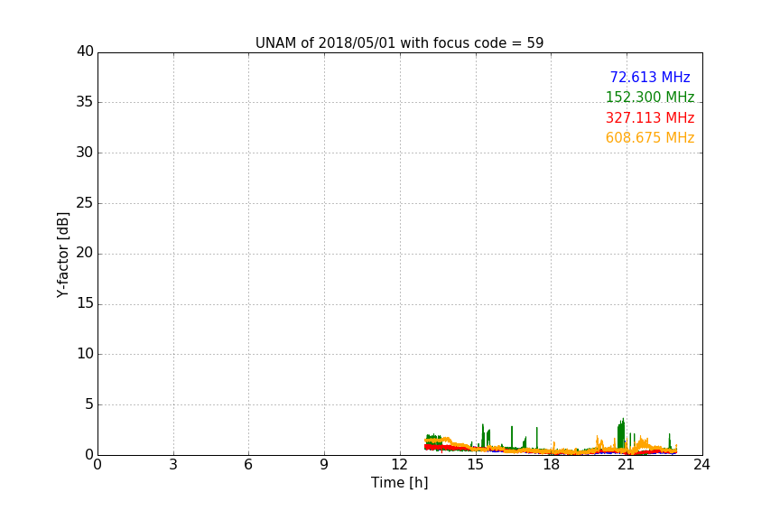Click the y-axis tick label '5'
This screenshot has height=520, width=780.
coord(89,404)
